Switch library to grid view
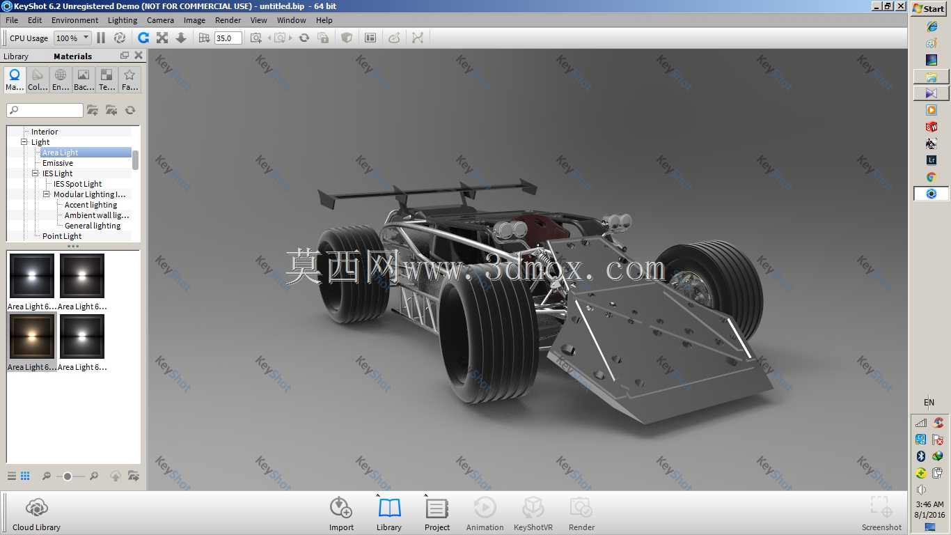 pos(25,476)
